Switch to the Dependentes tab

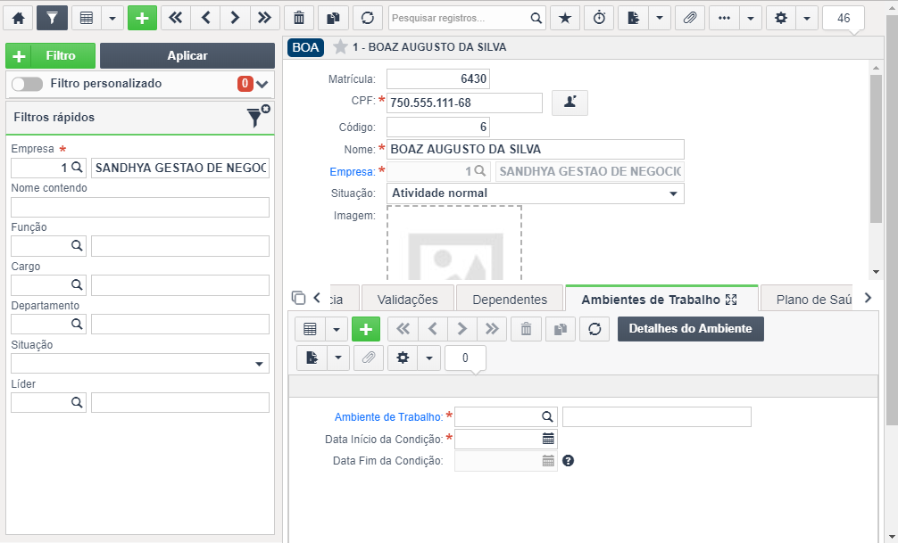coord(510,300)
